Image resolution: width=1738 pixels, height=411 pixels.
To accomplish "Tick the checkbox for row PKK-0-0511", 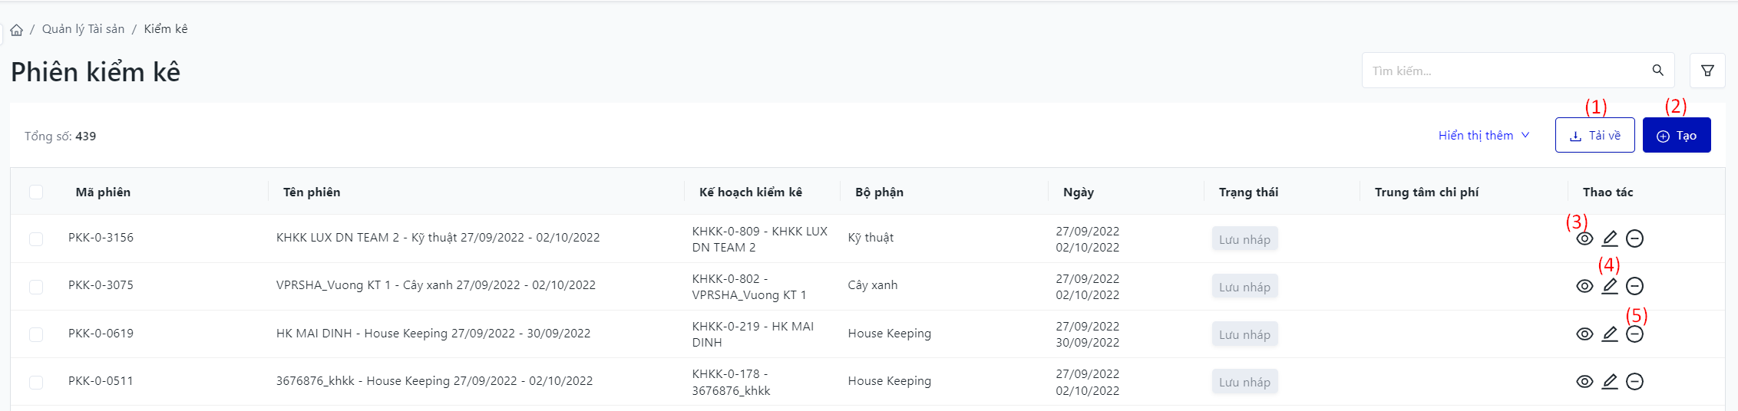I will click(x=36, y=382).
